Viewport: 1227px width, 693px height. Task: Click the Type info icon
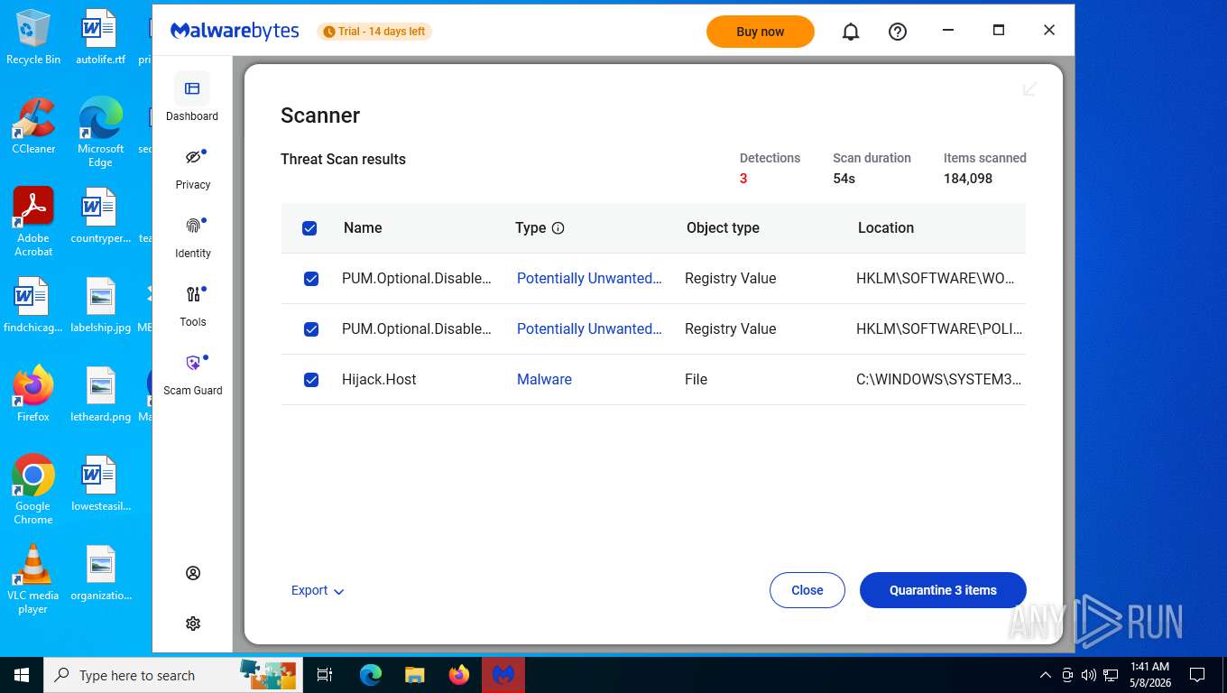(x=558, y=228)
